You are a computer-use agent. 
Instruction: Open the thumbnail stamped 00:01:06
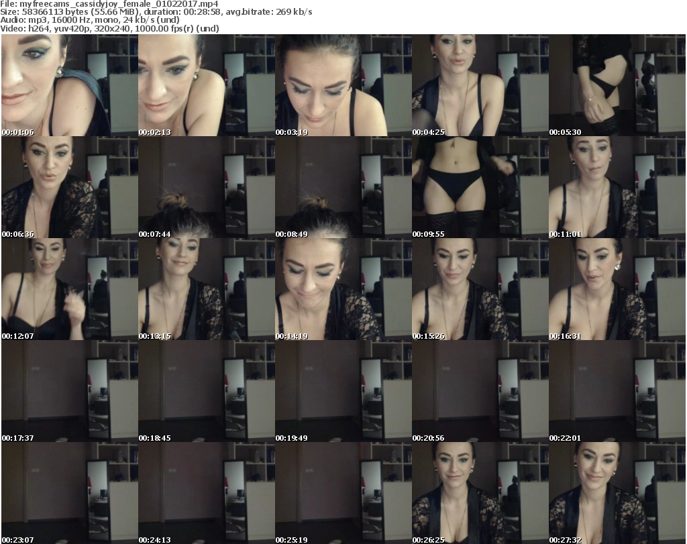click(x=70, y=85)
